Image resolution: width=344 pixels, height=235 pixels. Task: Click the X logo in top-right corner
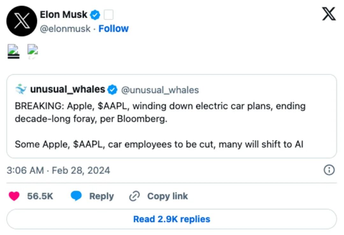pyautogui.click(x=329, y=14)
